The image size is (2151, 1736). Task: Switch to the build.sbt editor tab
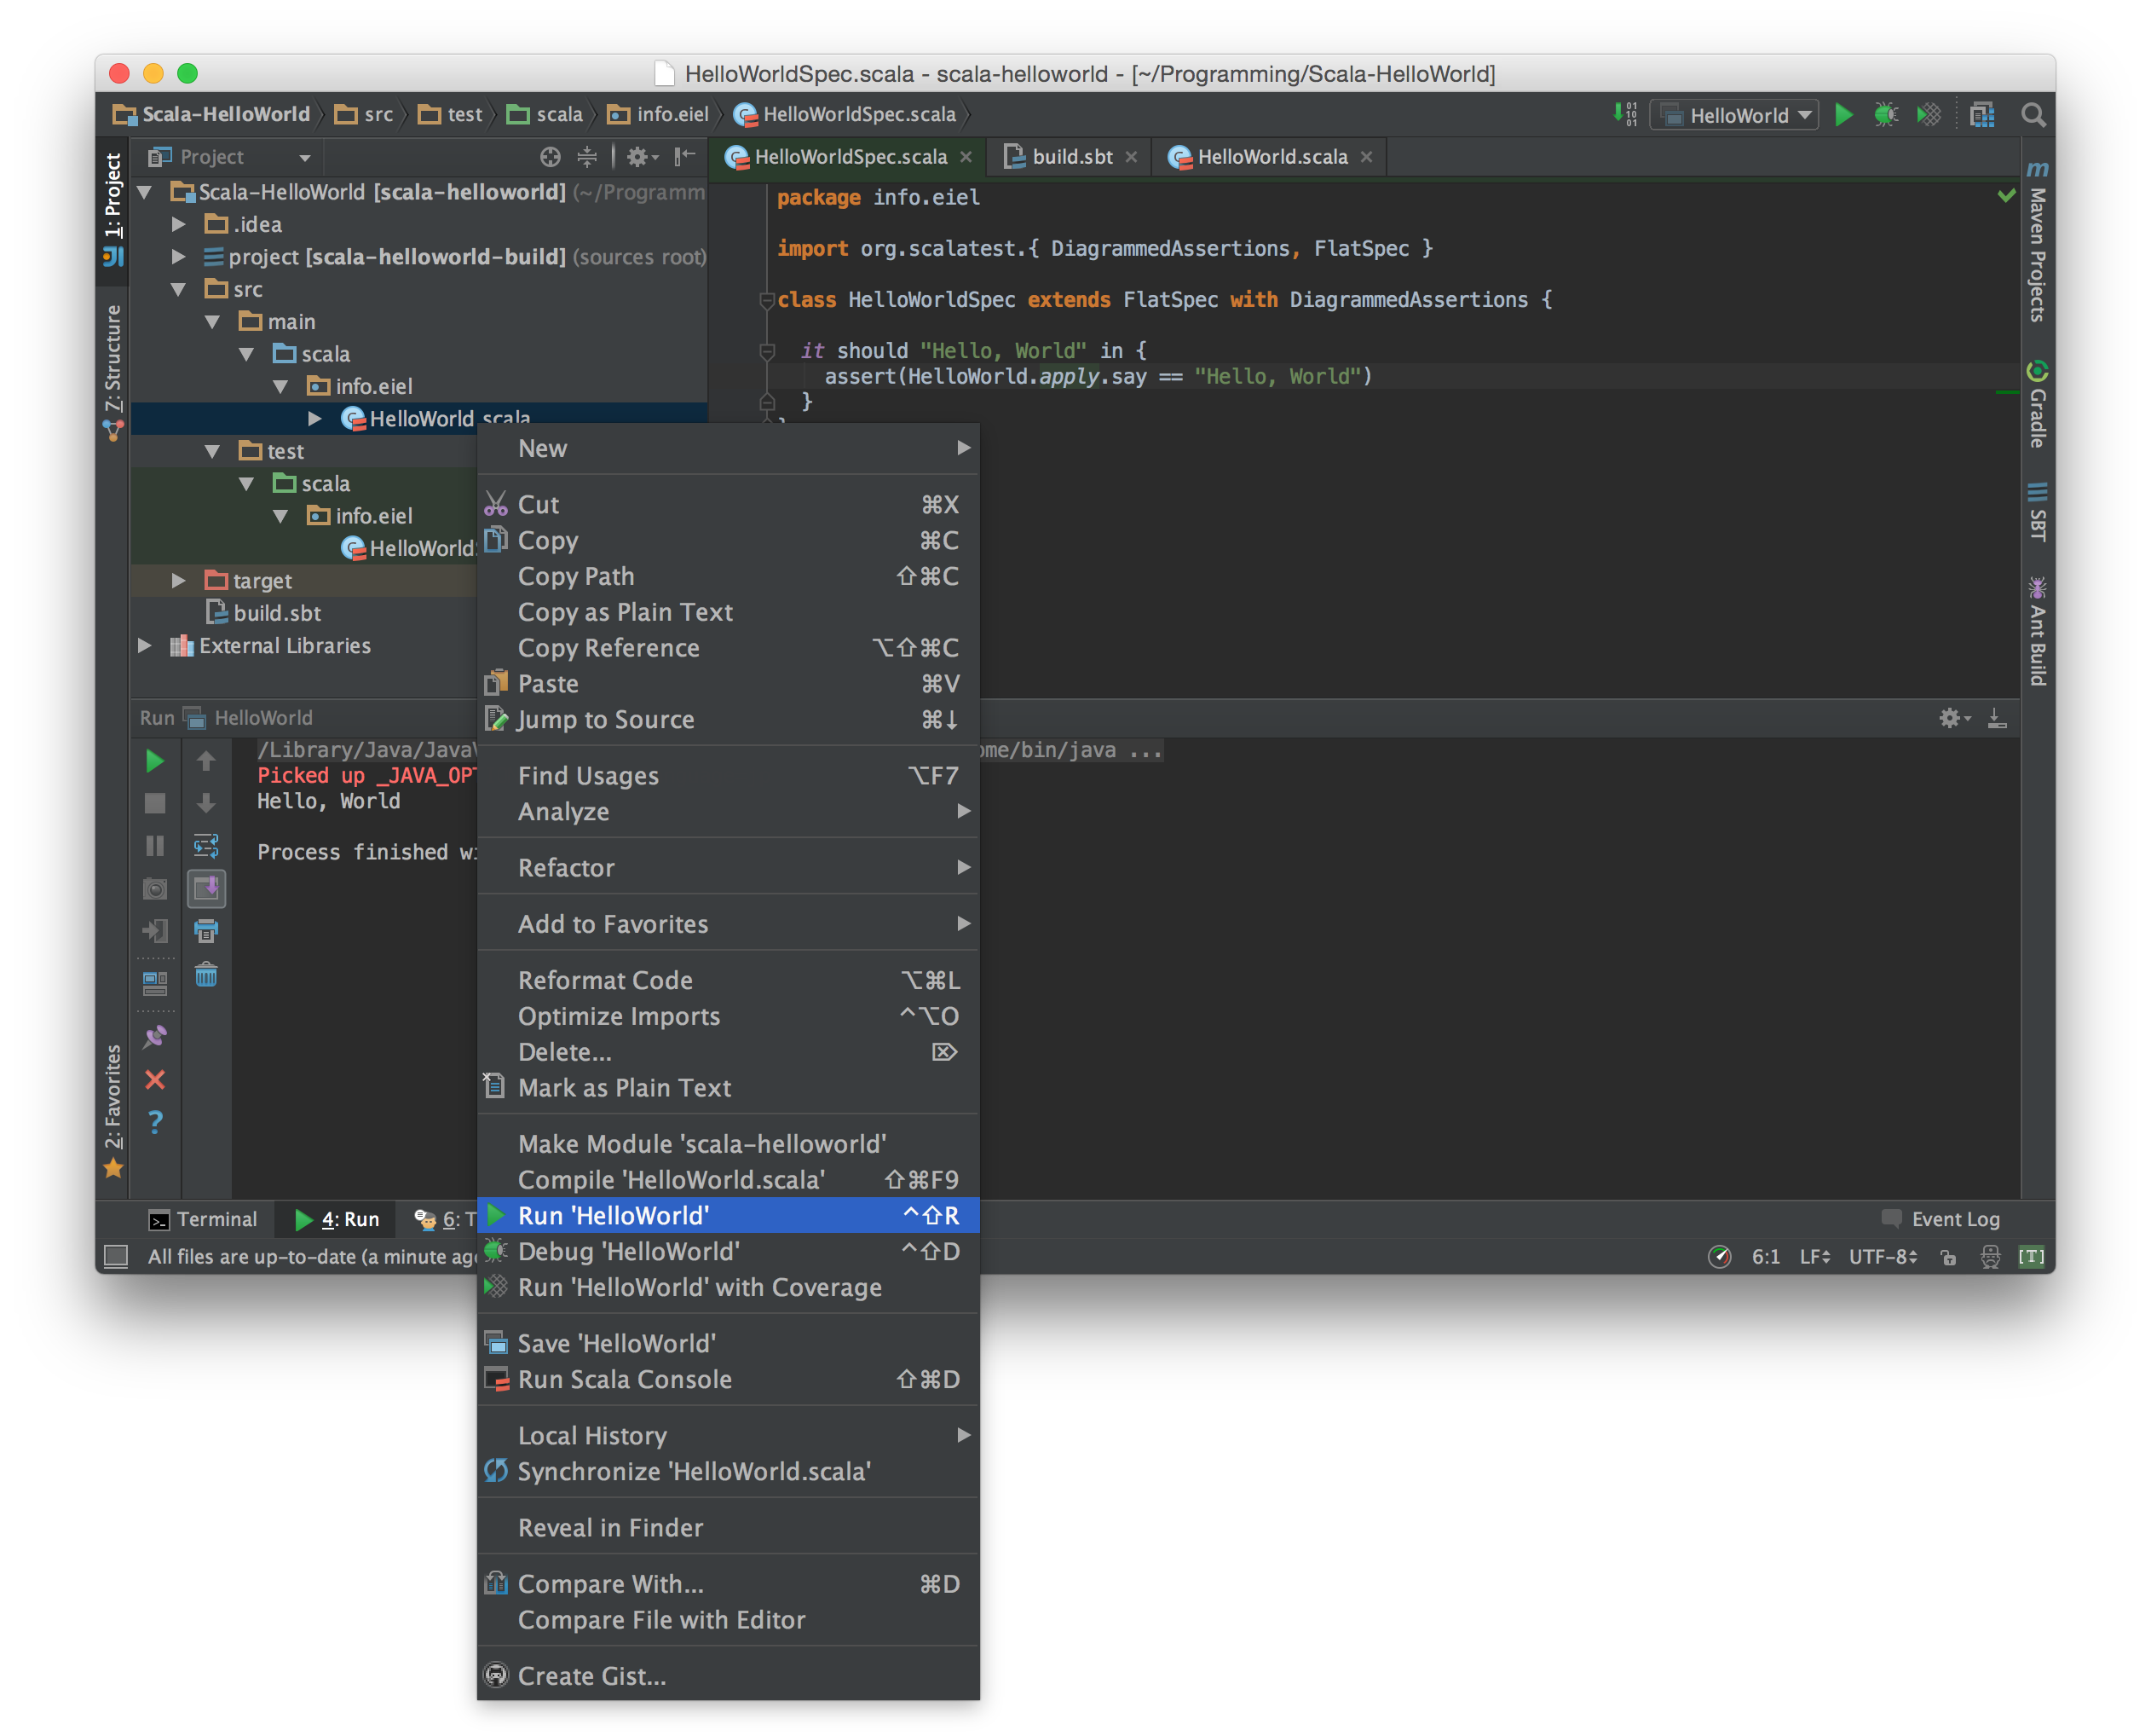pyautogui.click(x=1071, y=157)
